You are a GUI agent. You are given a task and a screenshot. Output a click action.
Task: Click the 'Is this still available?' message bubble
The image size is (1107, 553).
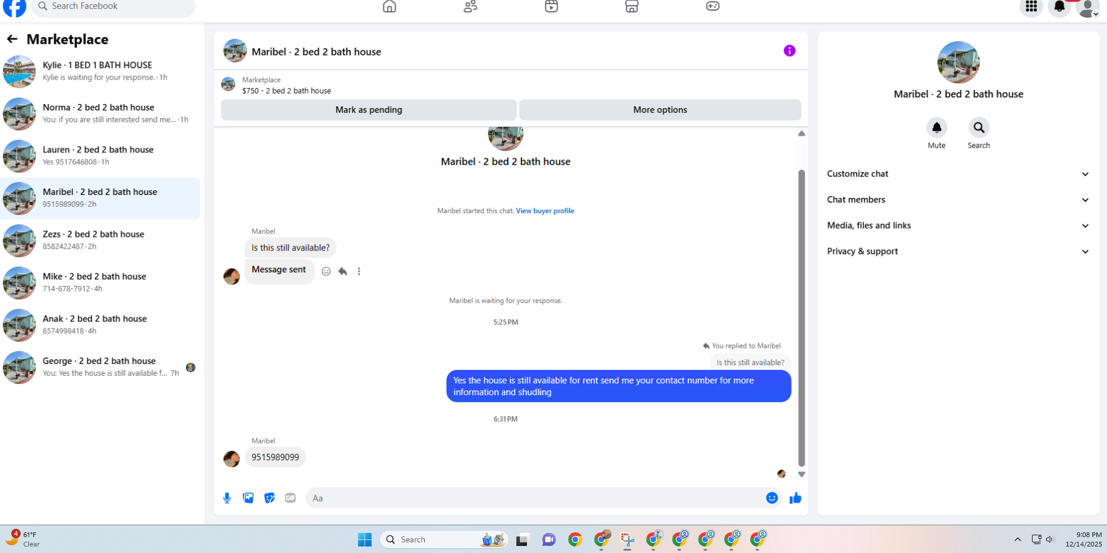(x=291, y=248)
